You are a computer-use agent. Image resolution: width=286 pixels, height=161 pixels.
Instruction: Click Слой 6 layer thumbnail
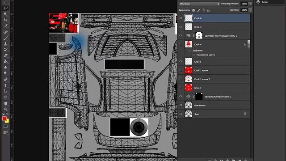tap(188, 18)
